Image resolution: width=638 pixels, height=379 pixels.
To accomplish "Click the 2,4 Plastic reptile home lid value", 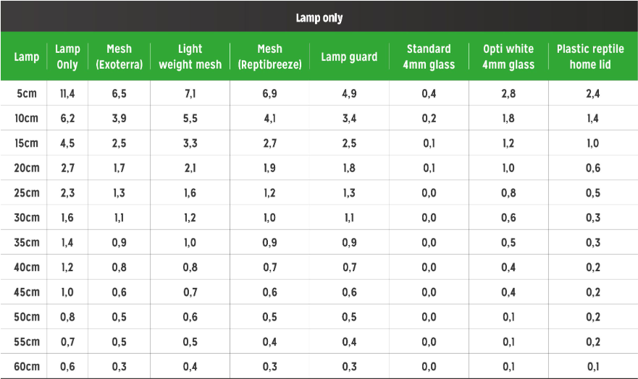I will click(x=592, y=93).
